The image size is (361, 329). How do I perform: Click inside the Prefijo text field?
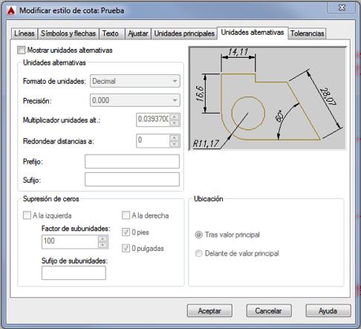click(132, 161)
